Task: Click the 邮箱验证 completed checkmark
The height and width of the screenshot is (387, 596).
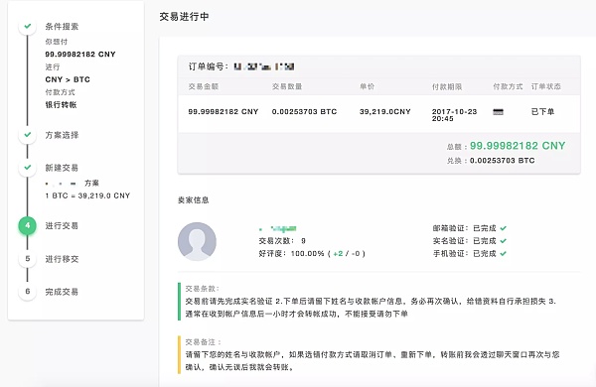Action: (504, 228)
